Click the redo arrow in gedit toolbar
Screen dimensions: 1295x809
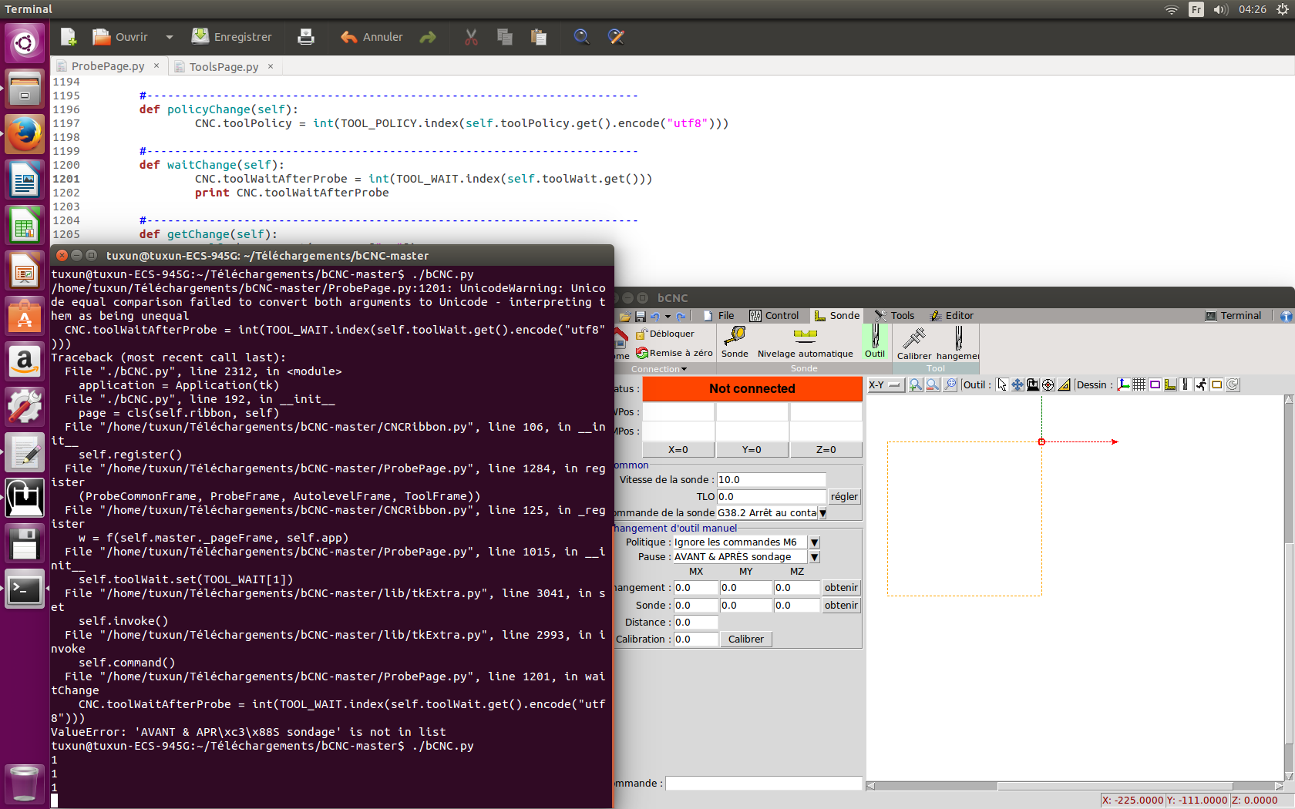428,36
